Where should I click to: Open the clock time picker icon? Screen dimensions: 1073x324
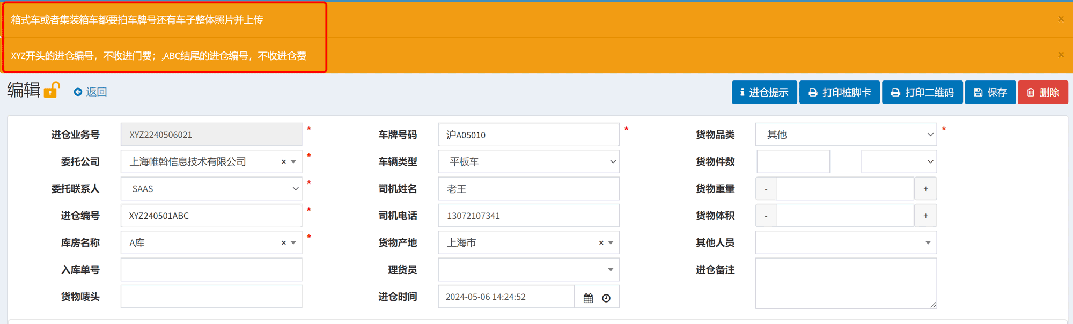coord(606,298)
